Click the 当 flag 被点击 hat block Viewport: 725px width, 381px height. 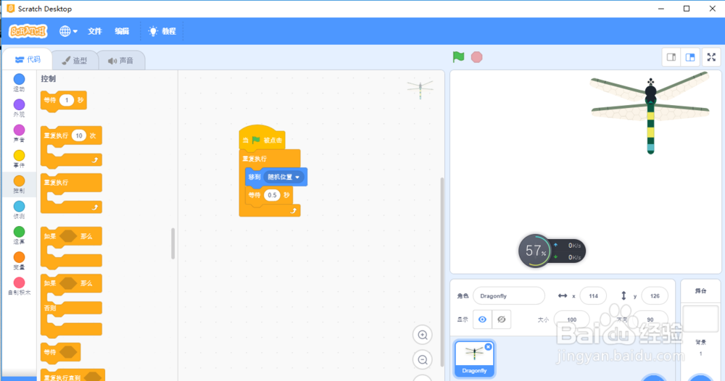(x=262, y=138)
